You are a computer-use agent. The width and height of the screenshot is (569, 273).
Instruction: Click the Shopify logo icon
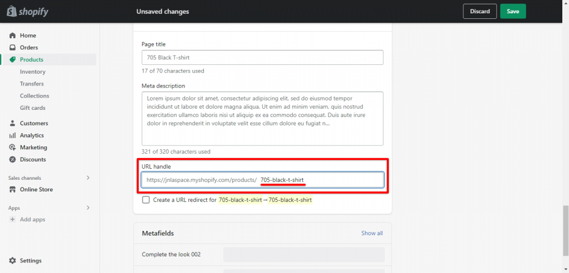11,11
